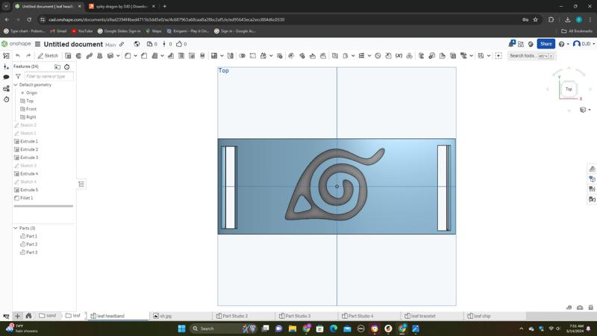The height and width of the screenshot is (336, 597).
Task: Select Extrude 4 in feature list
Action: (x=28, y=174)
